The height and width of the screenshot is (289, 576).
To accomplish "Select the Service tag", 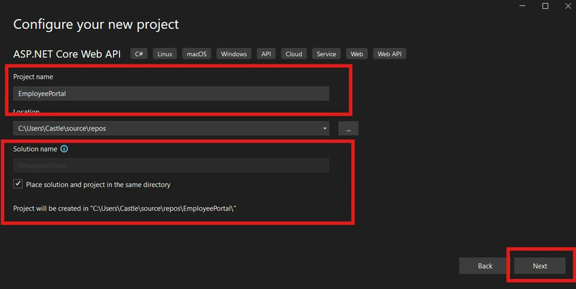I will [326, 54].
